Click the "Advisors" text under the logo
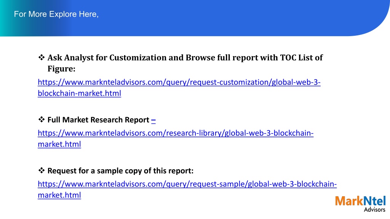This screenshot has height=219, width=390. coord(375,209)
